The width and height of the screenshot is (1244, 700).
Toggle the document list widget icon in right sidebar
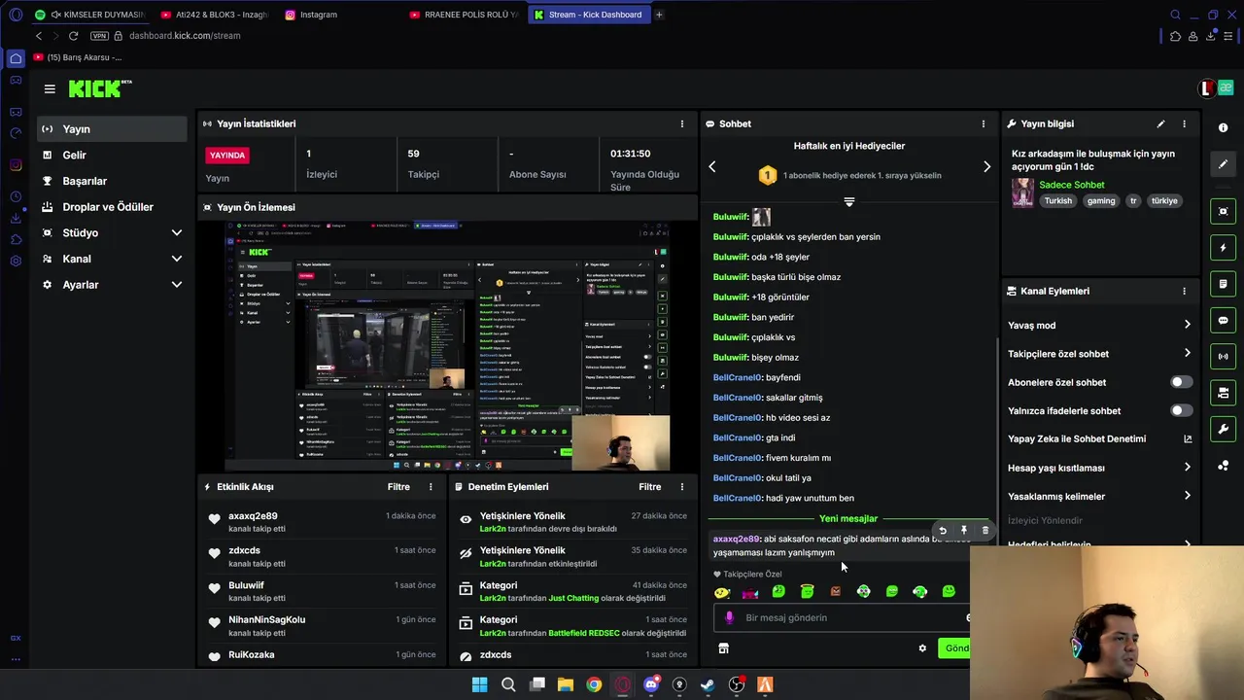(x=1223, y=284)
